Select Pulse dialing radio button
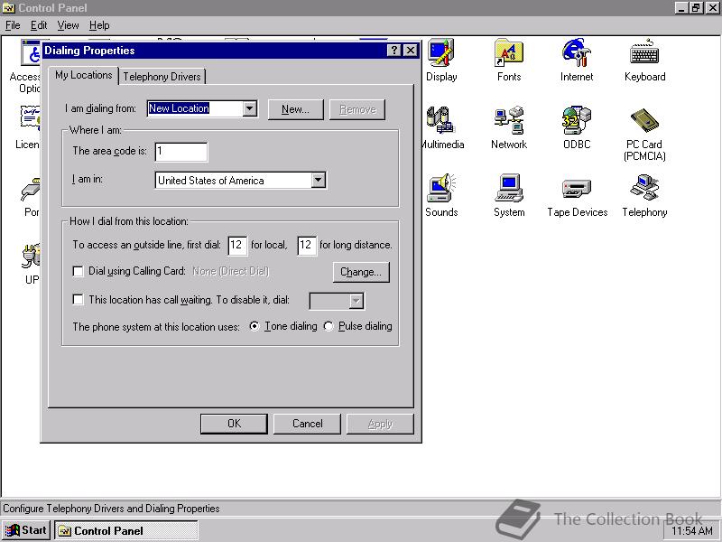Image resolution: width=722 pixels, height=542 pixels. [x=328, y=326]
